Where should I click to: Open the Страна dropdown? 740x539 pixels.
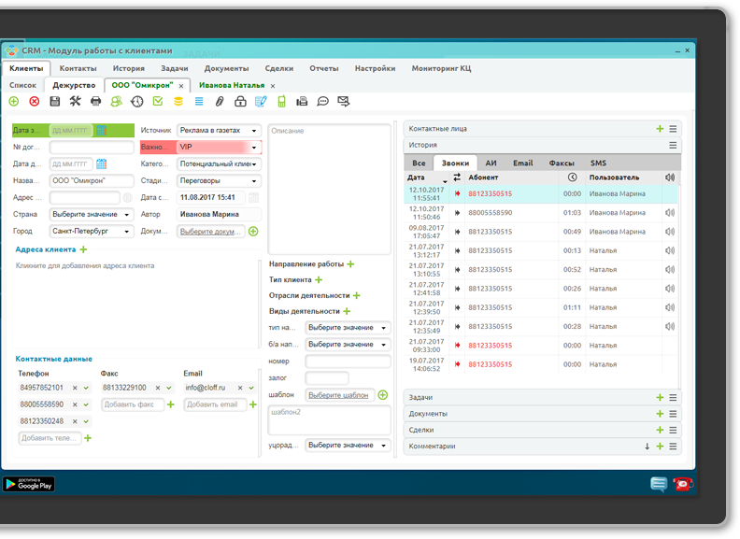point(92,214)
